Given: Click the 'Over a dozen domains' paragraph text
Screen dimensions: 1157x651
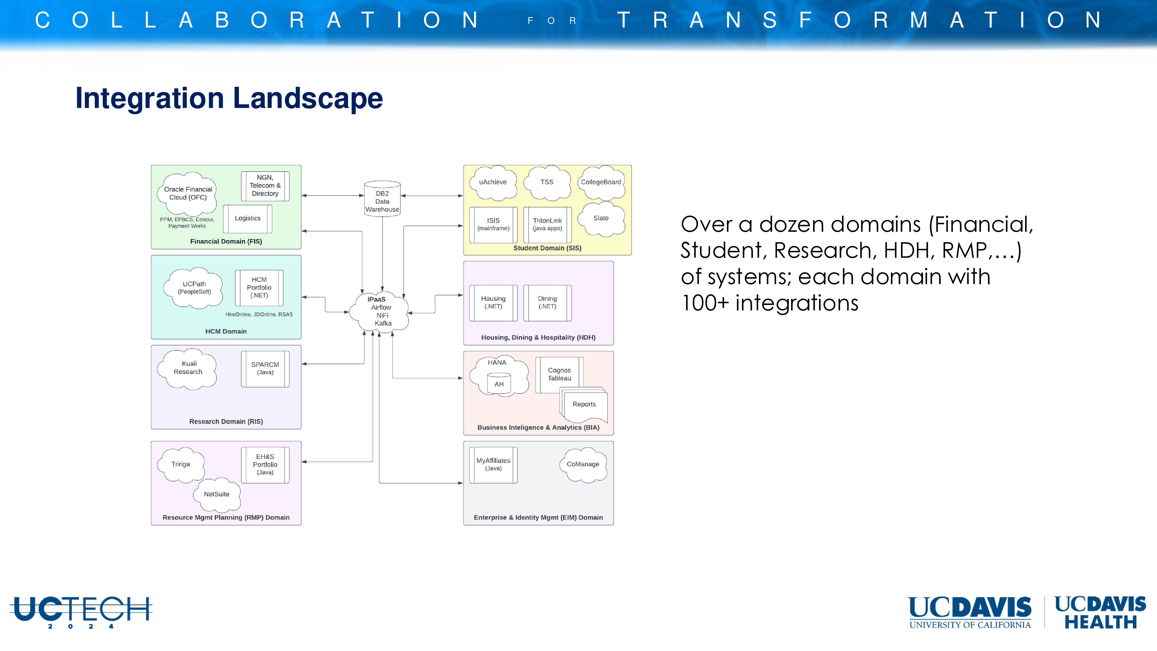Looking at the screenshot, I should 856,264.
